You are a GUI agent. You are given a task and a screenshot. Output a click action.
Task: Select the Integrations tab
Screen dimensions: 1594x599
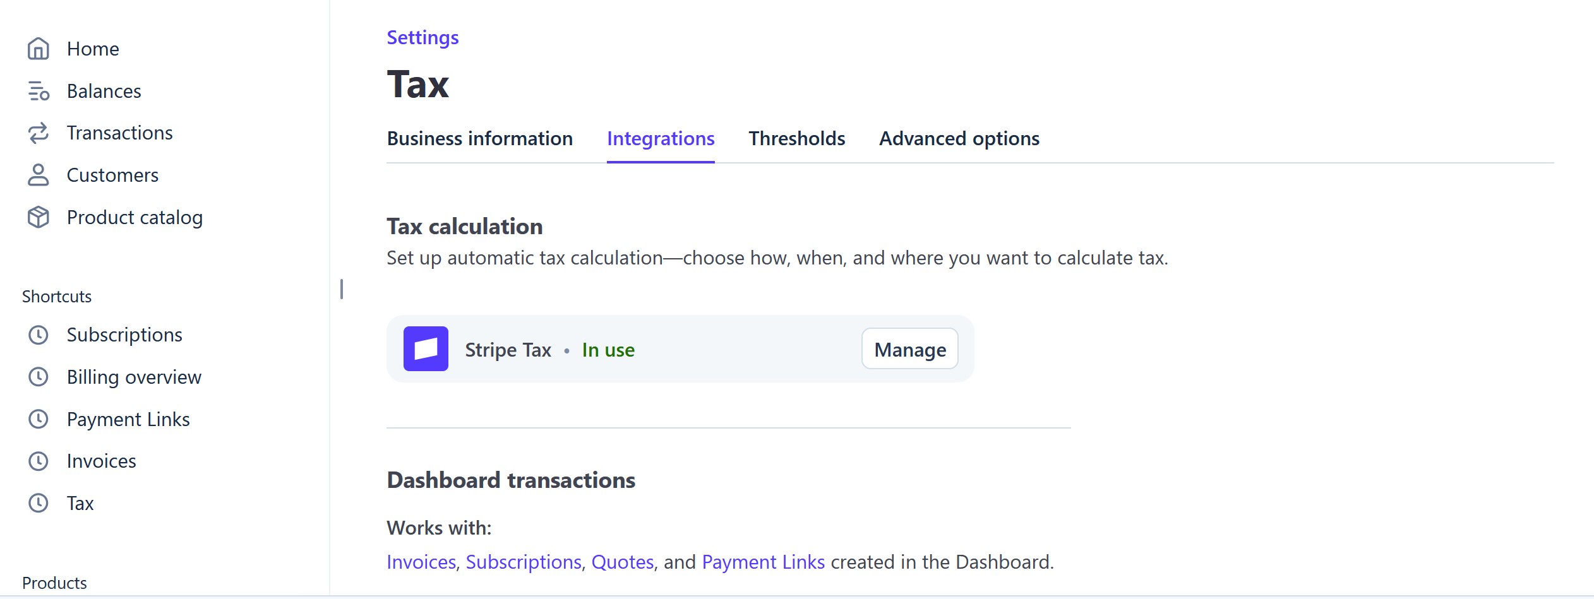[x=661, y=138]
